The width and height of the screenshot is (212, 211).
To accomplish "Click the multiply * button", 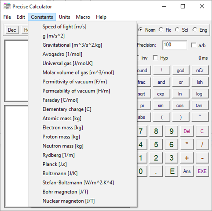I will (x=187, y=145).
